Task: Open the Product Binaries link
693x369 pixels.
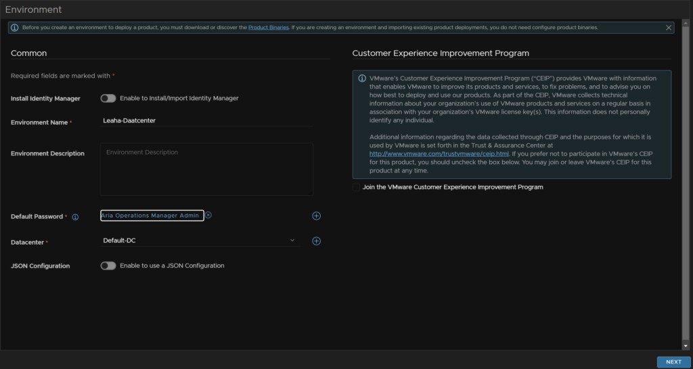Action: [268, 27]
